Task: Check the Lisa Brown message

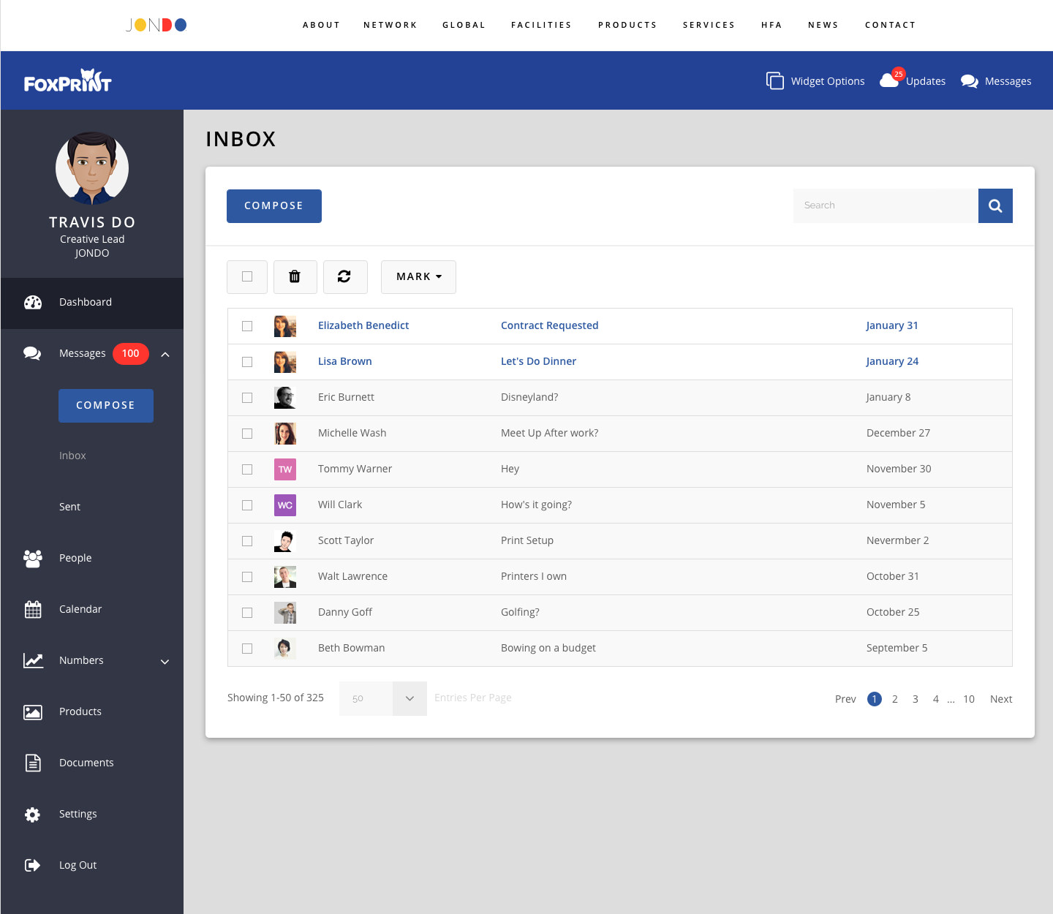Action: 247,362
